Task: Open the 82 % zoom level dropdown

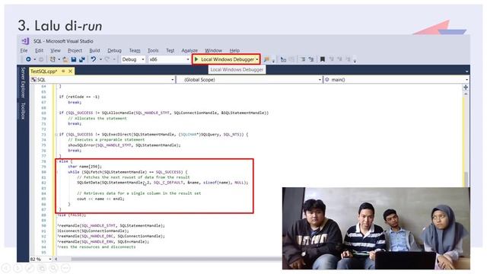Action: pyautogui.click(x=40, y=259)
